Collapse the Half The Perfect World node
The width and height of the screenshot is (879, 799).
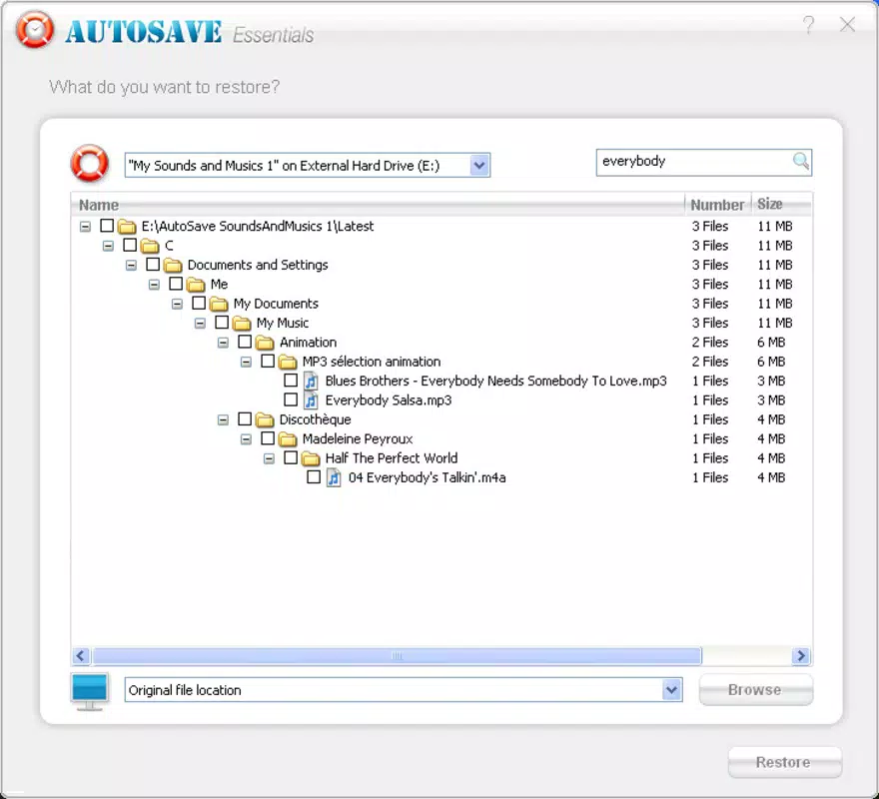pos(269,458)
